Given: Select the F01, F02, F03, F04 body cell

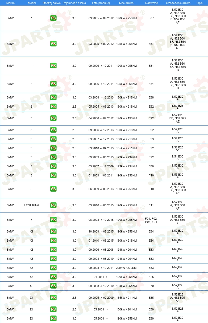Looking at the screenshot, I should click(151, 220).
